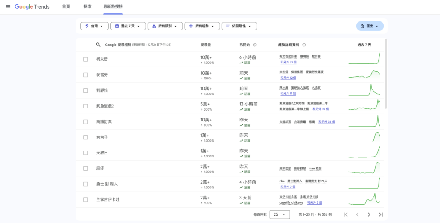
Task: Click the 搜尋量 column header
Action: click(205, 45)
